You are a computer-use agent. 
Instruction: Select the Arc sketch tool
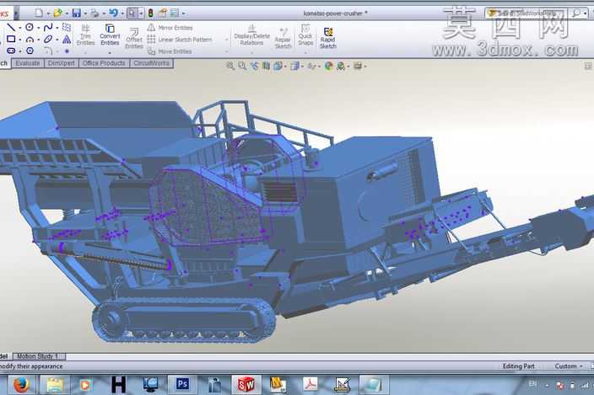30,39
